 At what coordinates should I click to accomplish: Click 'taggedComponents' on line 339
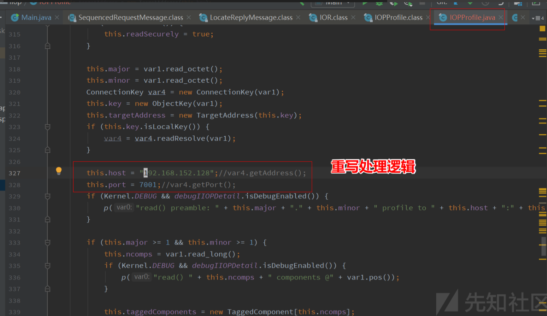coord(161,312)
